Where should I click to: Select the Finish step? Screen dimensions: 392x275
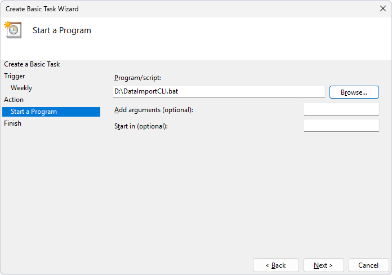(13, 123)
